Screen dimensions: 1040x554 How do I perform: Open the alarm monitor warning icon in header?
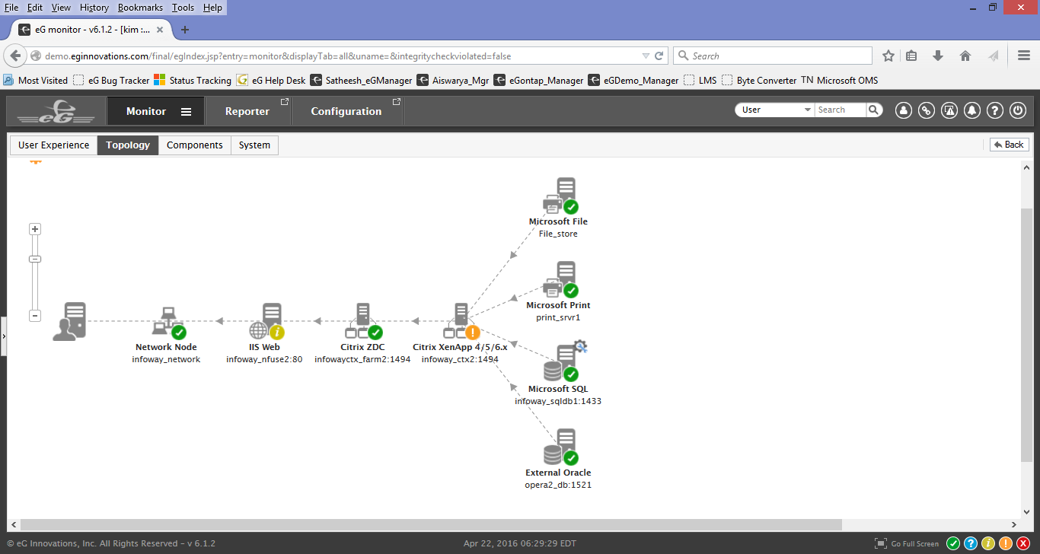coord(949,110)
